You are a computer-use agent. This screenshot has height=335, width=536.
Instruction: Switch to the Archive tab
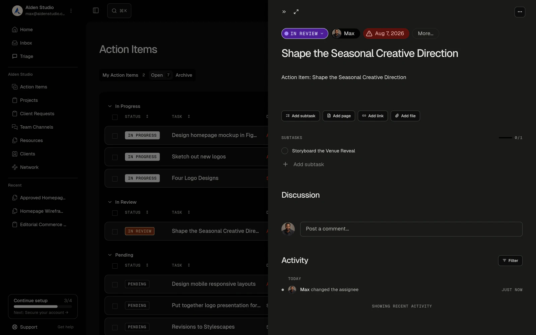pyautogui.click(x=184, y=75)
